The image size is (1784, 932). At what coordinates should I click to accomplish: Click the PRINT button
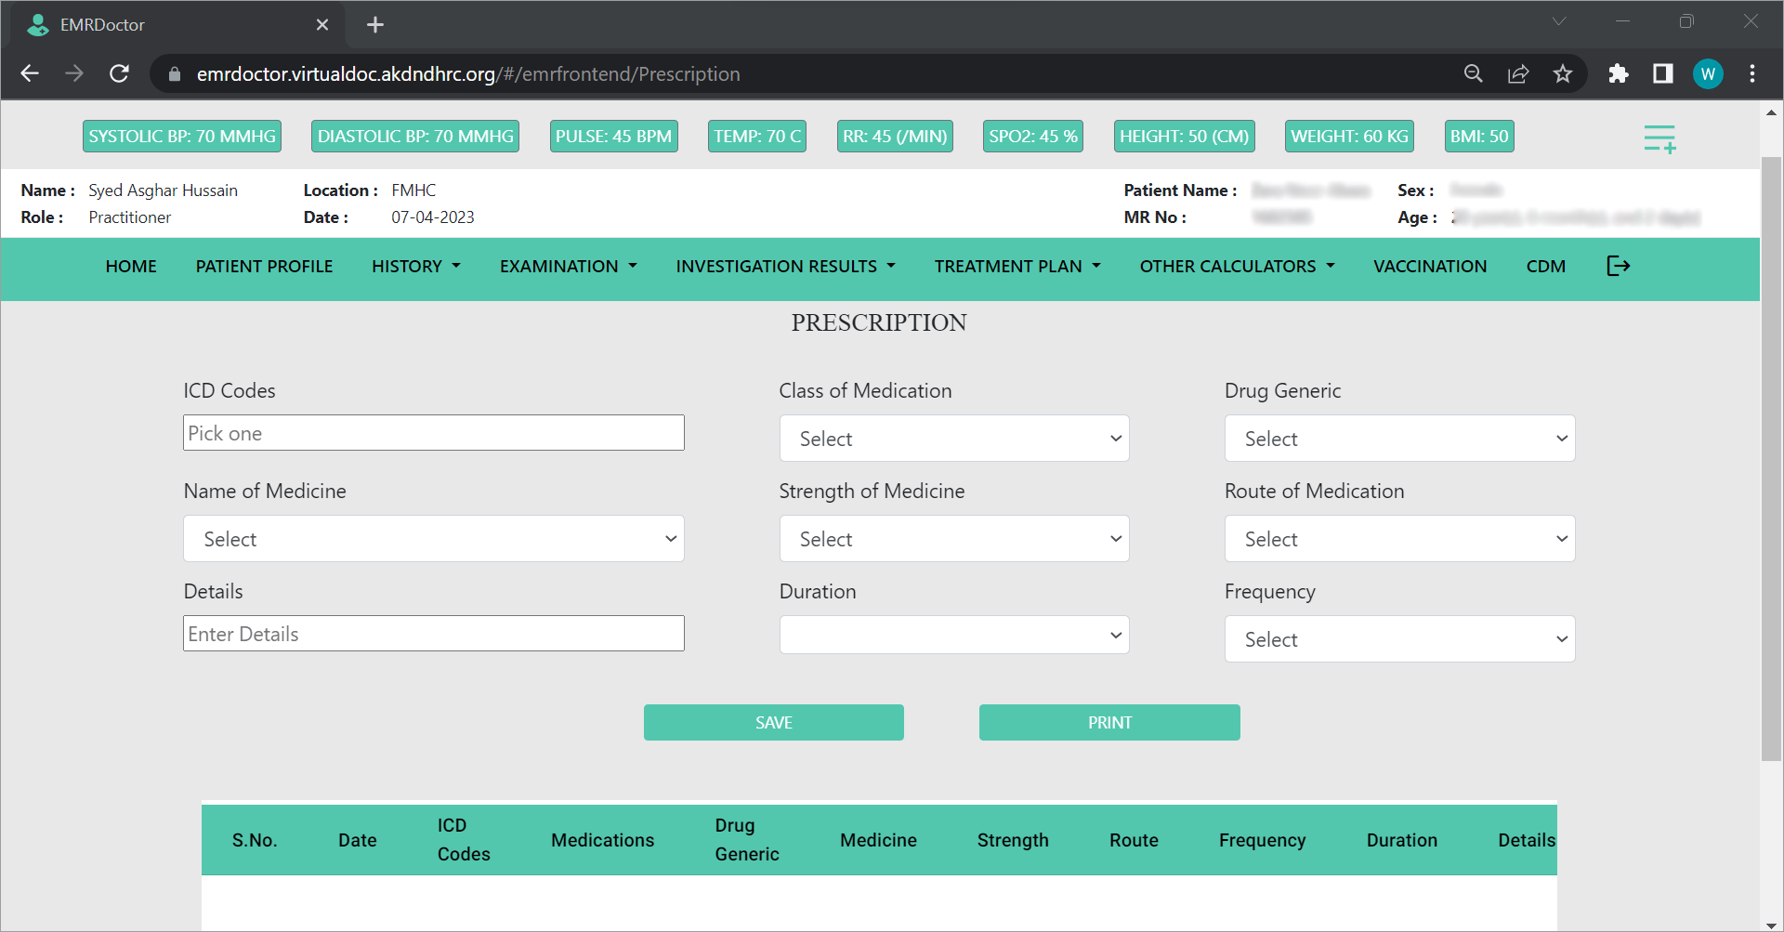(1108, 722)
